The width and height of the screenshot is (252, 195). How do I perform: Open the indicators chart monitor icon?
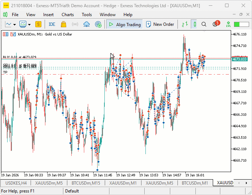click(23, 24)
